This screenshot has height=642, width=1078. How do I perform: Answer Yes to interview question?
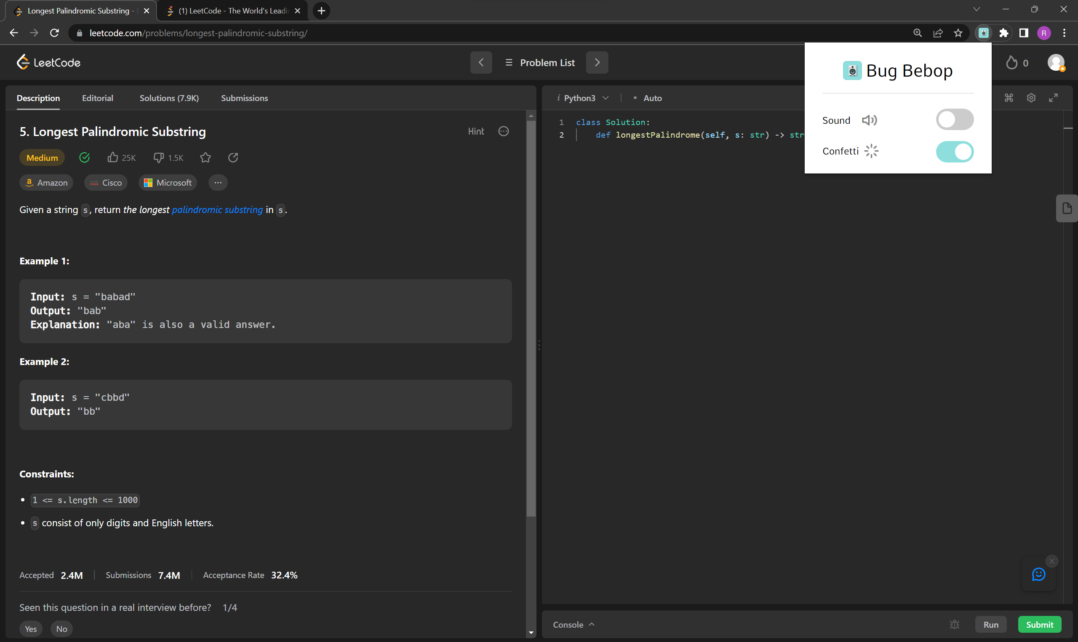tap(31, 629)
